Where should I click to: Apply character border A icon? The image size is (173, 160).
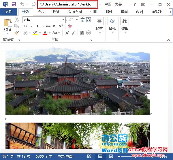(x=89, y=20)
